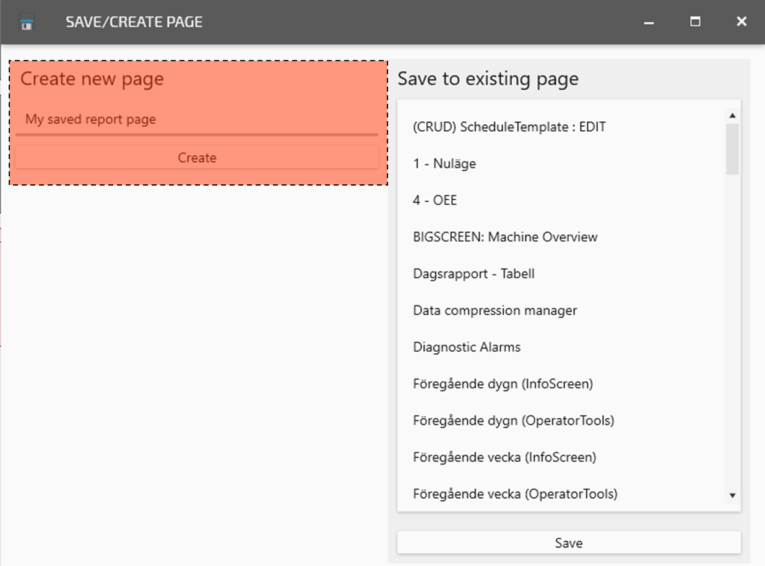Select 'Data compression manager' entry
The height and width of the screenshot is (566, 765).
[x=495, y=311]
